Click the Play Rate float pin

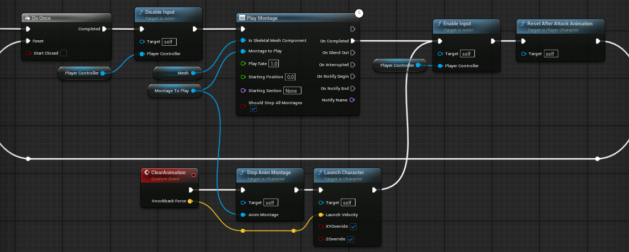[242, 64]
